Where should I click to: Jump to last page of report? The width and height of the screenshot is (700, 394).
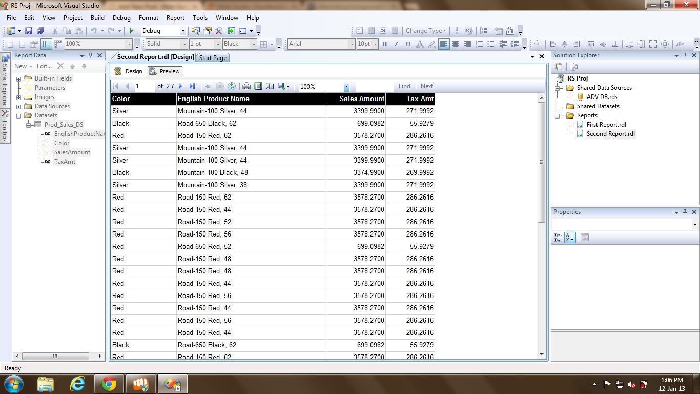pos(192,86)
